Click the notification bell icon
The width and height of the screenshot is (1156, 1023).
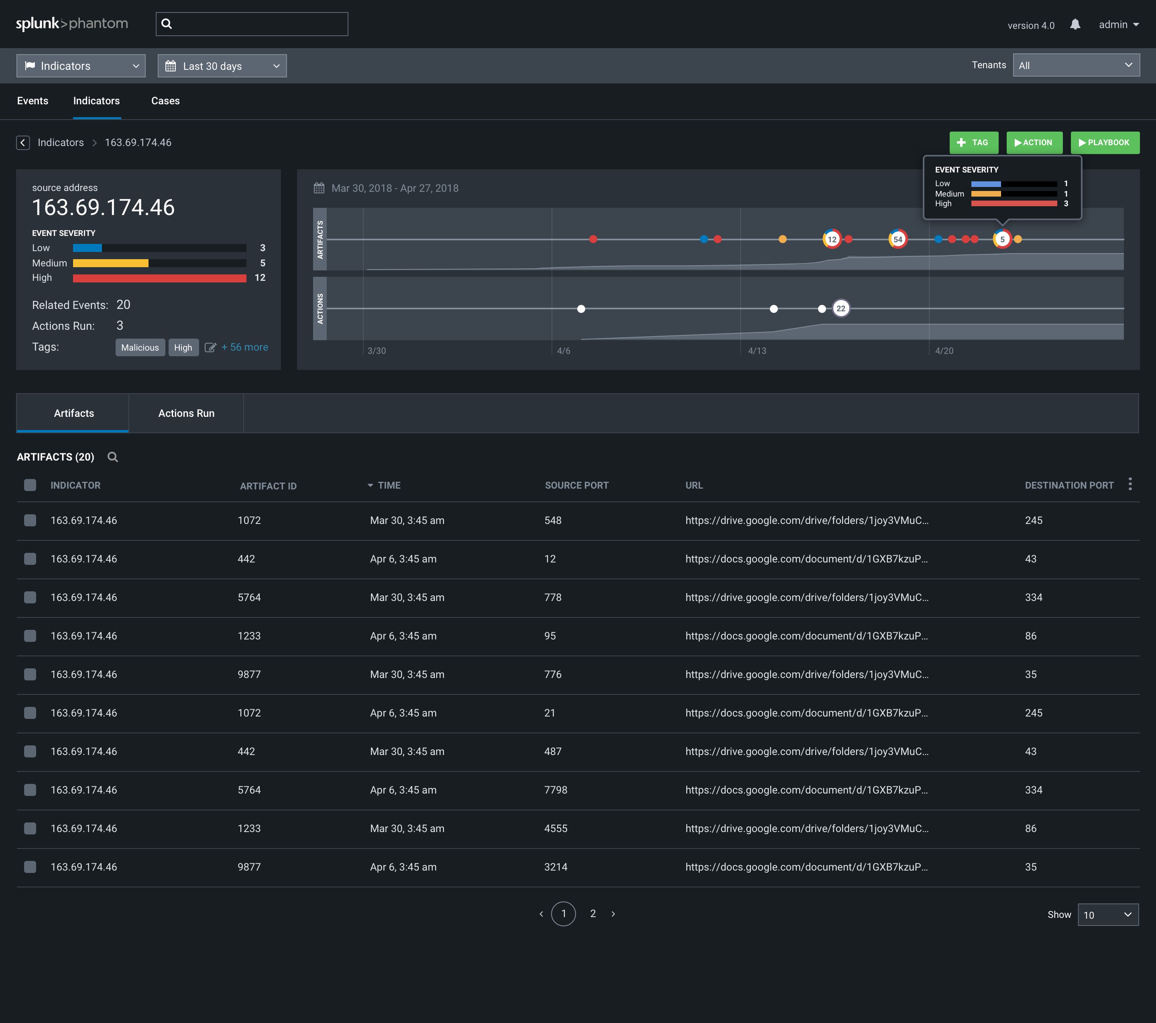click(1075, 24)
